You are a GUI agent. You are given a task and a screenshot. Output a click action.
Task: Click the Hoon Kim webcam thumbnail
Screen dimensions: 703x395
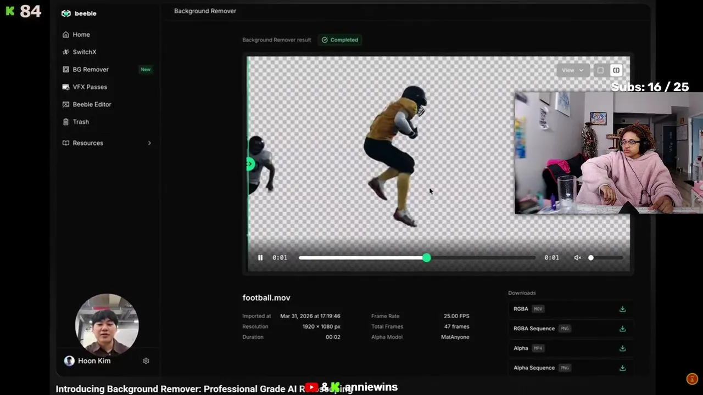107,325
